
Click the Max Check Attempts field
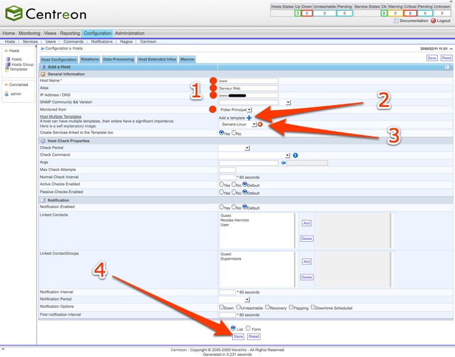(x=227, y=170)
